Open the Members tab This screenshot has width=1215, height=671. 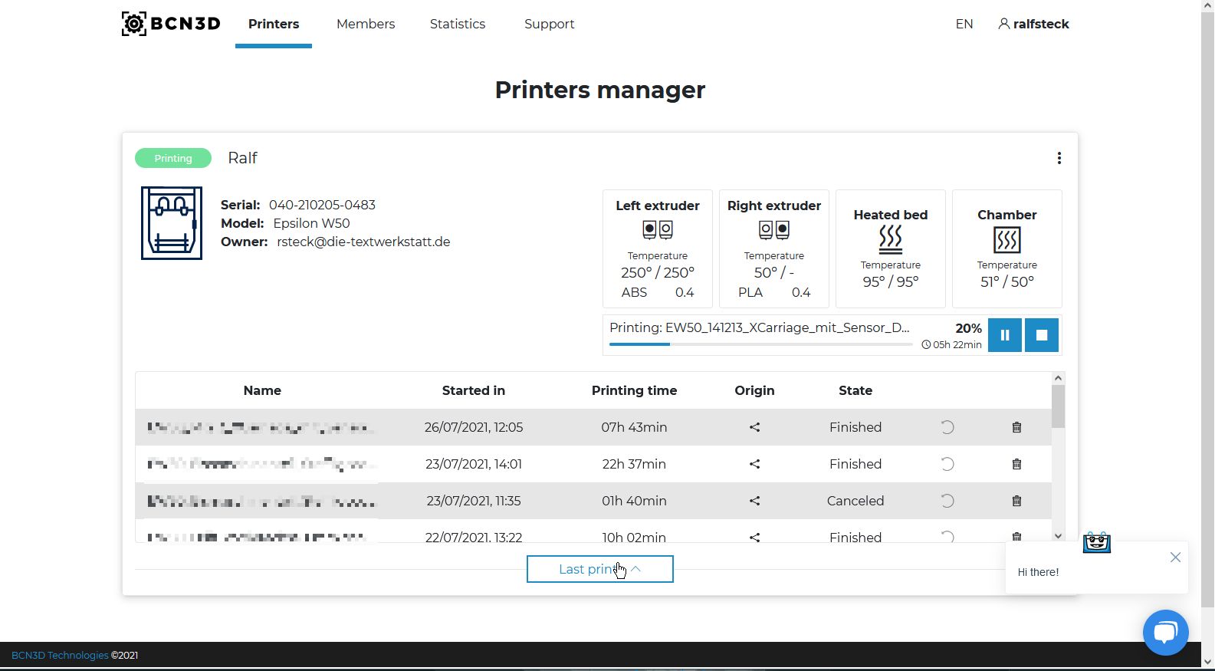tap(366, 24)
